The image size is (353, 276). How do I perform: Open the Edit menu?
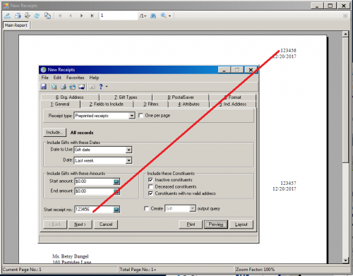click(x=57, y=78)
